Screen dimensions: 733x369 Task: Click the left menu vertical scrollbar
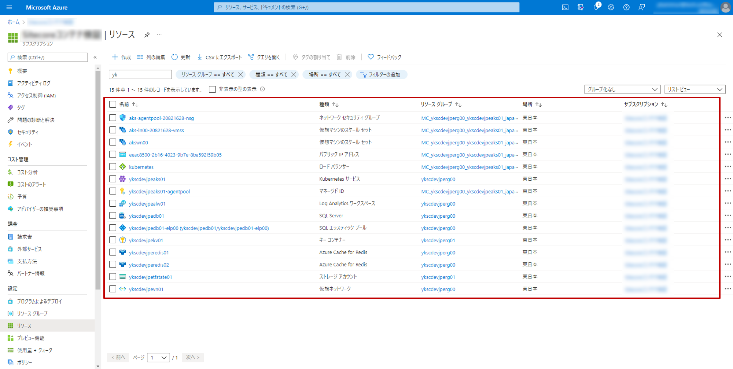98,180
